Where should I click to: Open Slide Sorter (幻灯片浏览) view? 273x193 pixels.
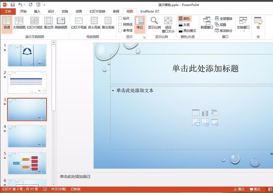34,23
